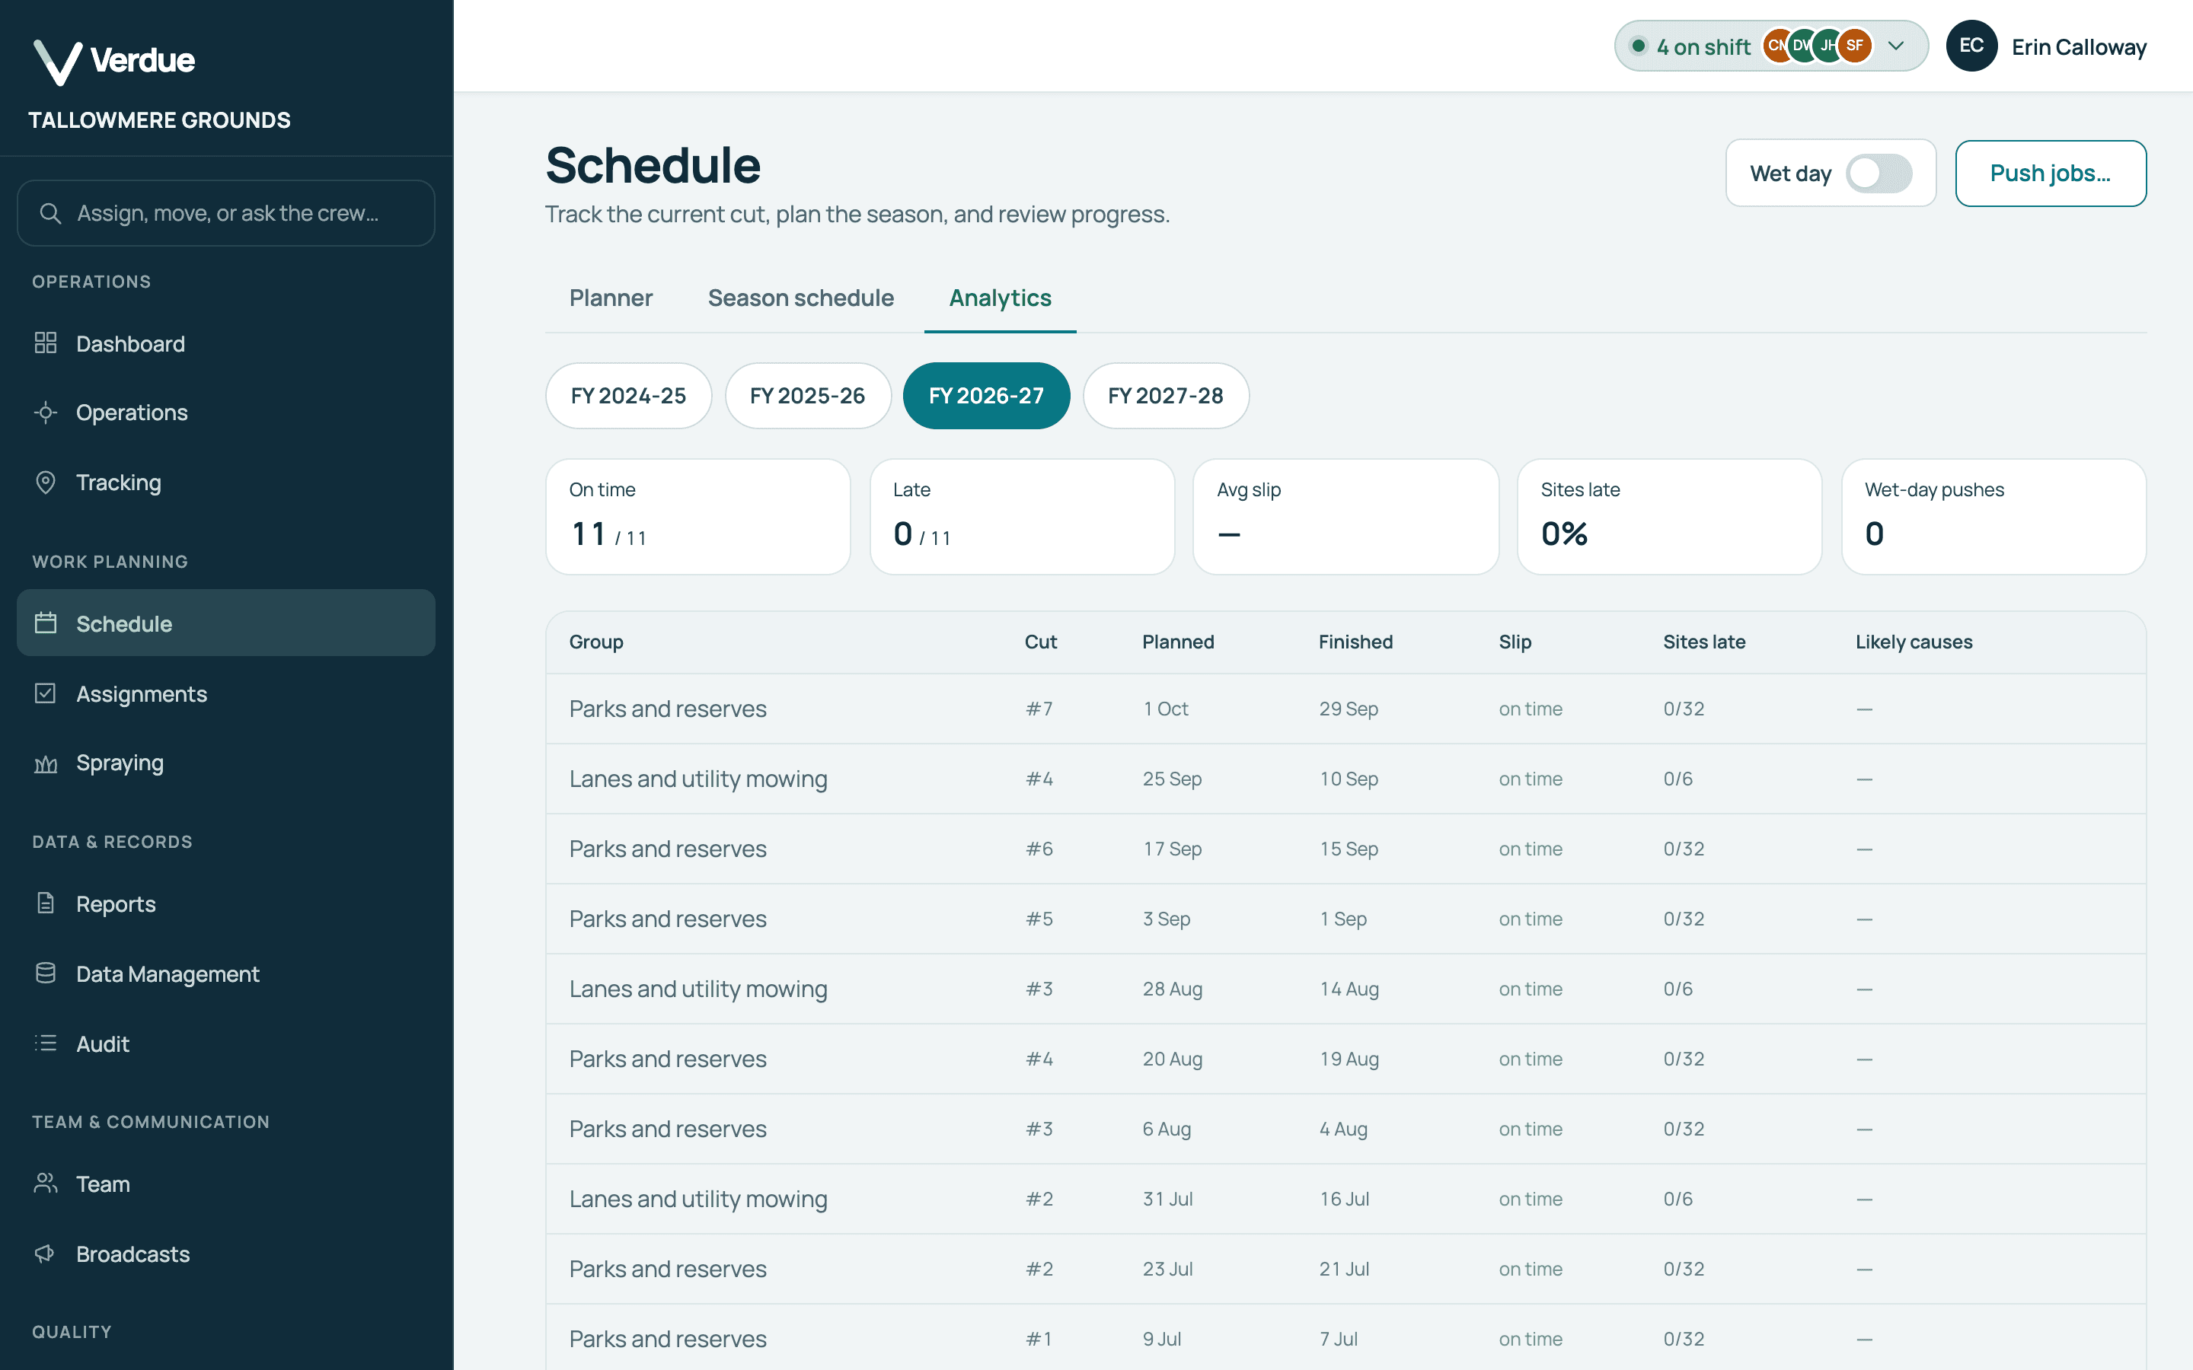The width and height of the screenshot is (2193, 1370).
Task: Click the planned date 23 Jul
Action: coord(1167,1269)
